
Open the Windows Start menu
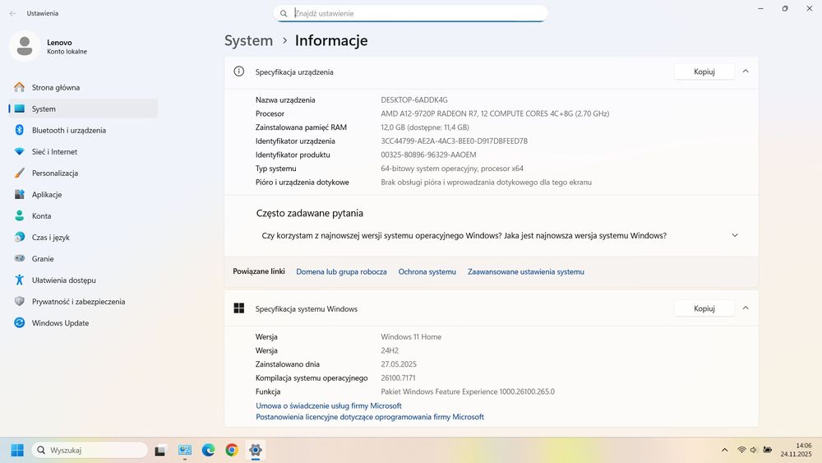point(17,450)
